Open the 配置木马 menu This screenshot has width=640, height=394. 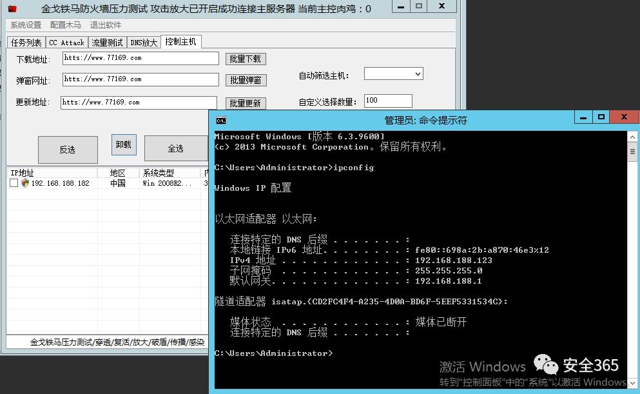click(65, 25)
